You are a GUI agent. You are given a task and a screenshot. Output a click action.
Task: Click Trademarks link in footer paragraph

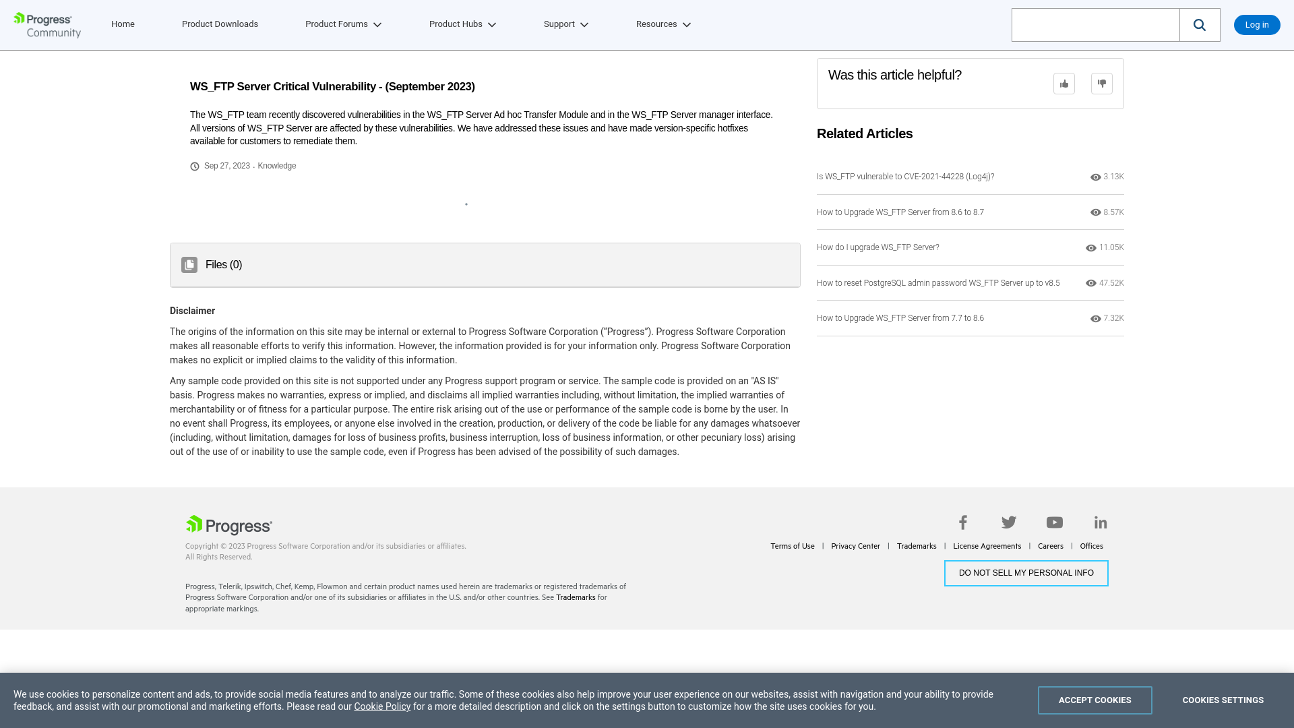[x=576, y=597]
